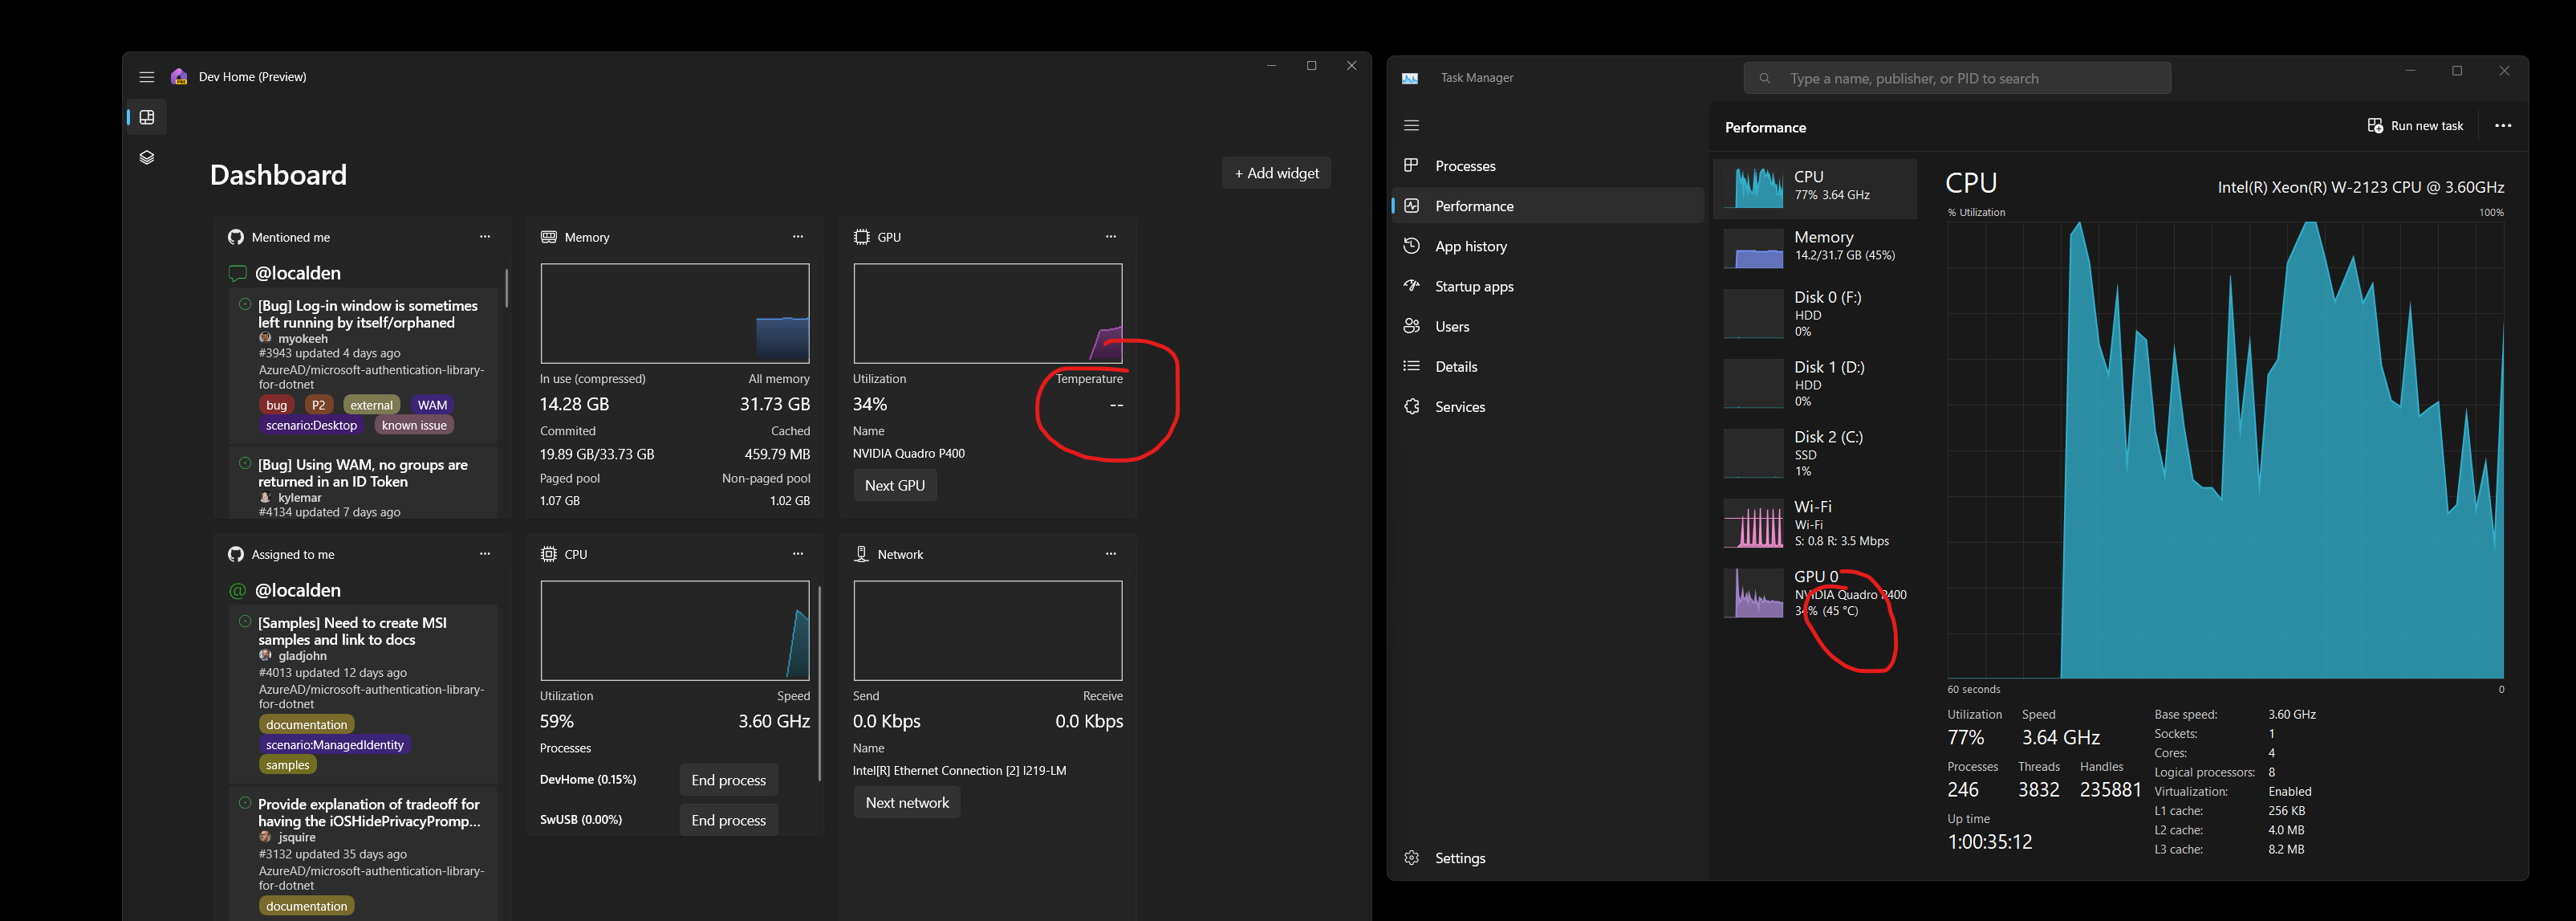
Task: Select the Extensions icon in Dev Home sidebar
Action: pos(146,157)
